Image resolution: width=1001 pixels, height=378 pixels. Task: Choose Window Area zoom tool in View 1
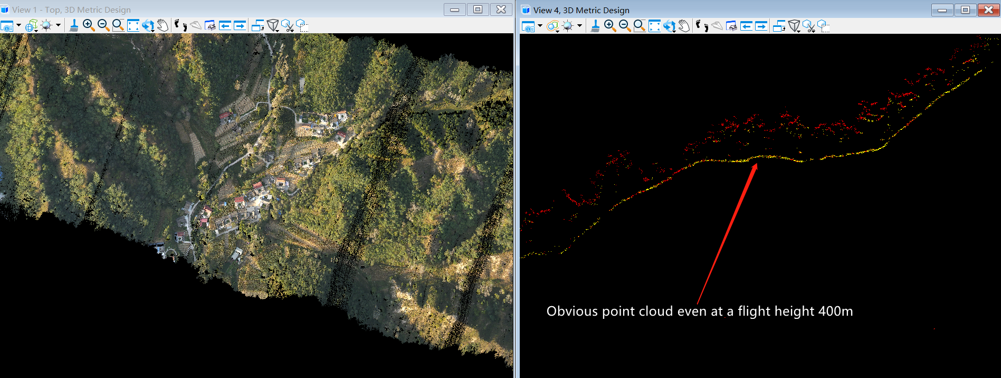(x=118, y=25)
